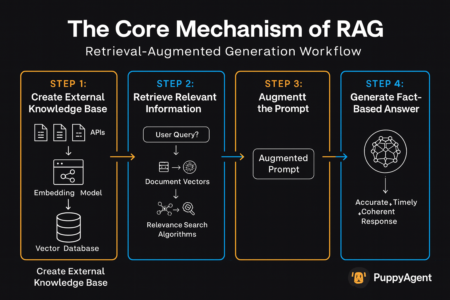Click the PuppyAgent dog logo icon
Viewport: 450px width, 300px height.
point(359,277)
